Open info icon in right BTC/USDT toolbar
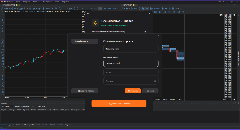The width and height of the screenshot is (240, 130). [x=139, y=8]
